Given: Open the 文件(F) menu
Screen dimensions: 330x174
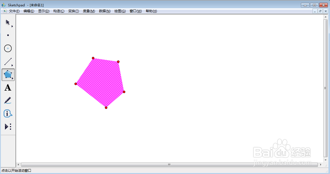Looking at the screenshot, I should click(14, 11).
